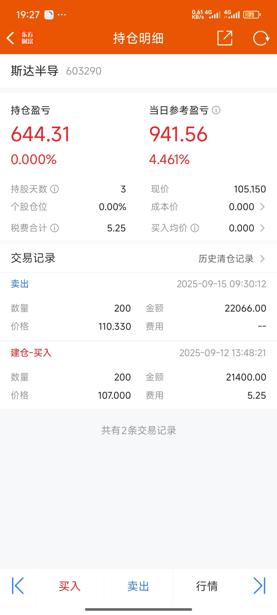Show info for 税费合计
This screenshot has width=277, height=615.
coord(54,228)
